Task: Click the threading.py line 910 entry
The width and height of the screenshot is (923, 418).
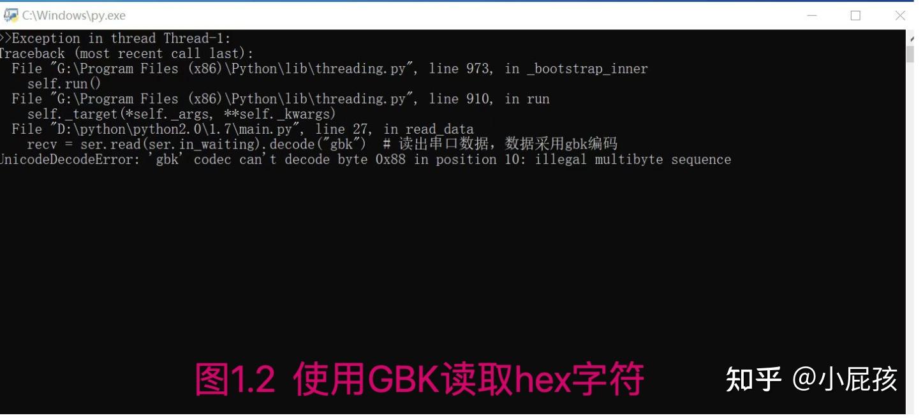Action: (x=281, y=99)
